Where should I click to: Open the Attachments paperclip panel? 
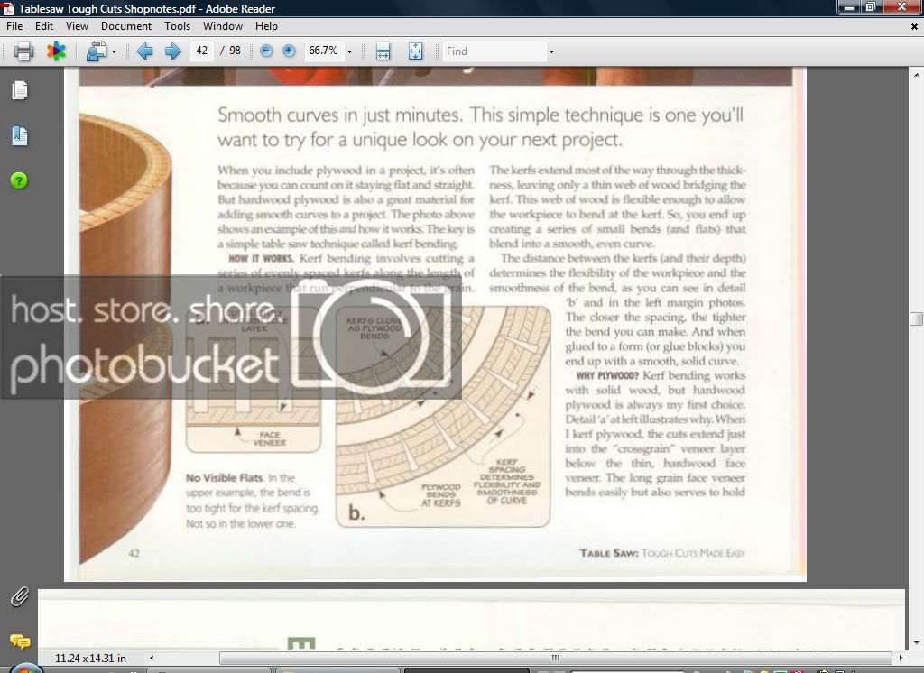click(20, 596)
